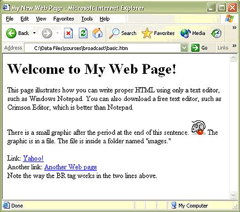Open the Back history dropdown arrow

click(34, 33)
